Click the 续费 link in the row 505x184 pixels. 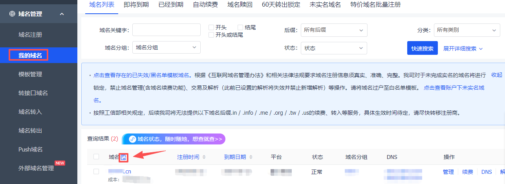467,172
